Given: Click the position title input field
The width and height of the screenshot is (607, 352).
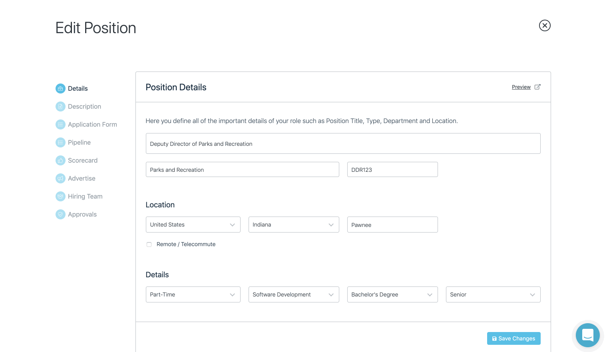Looking at the screenshot, I should (343, 143).
